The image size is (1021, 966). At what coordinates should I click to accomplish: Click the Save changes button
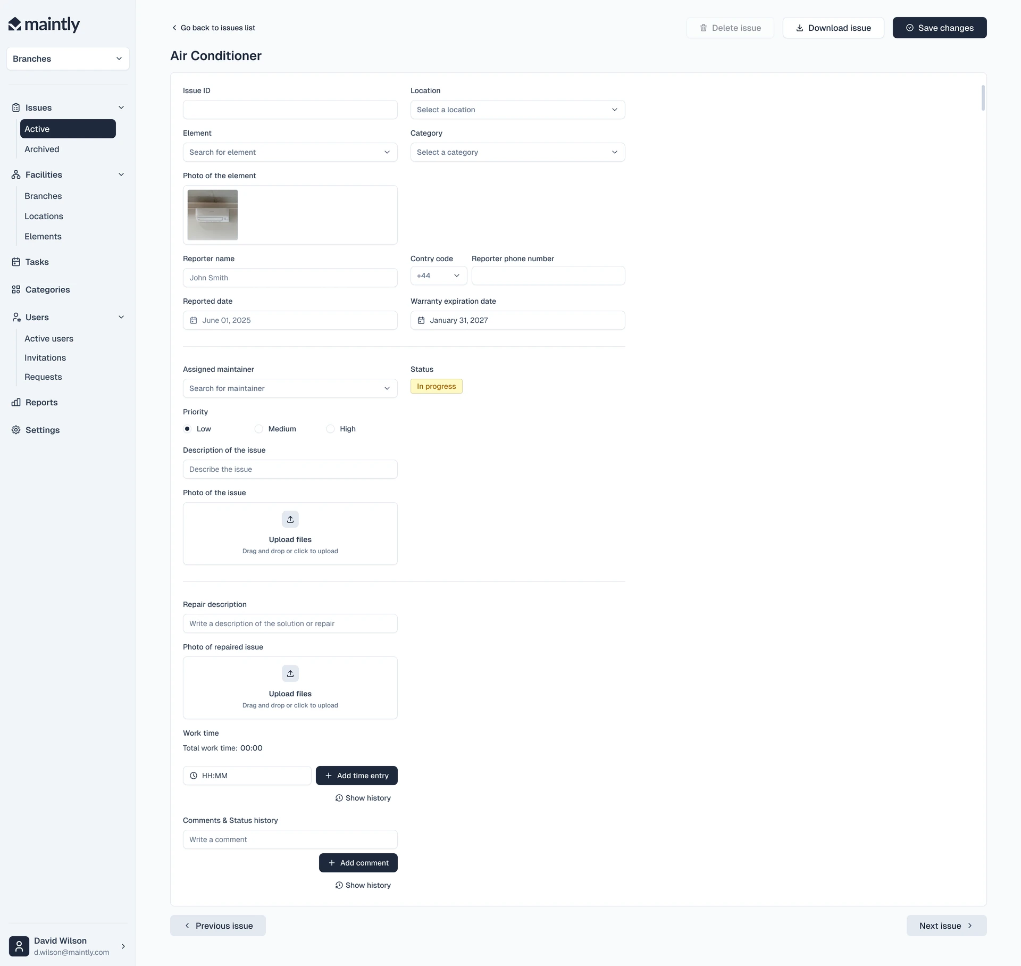[940, 28]
